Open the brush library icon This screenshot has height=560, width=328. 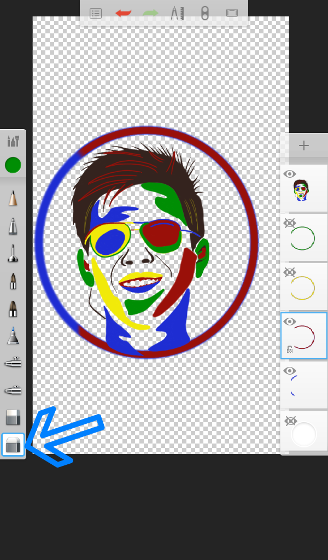(x=13, y=142)
